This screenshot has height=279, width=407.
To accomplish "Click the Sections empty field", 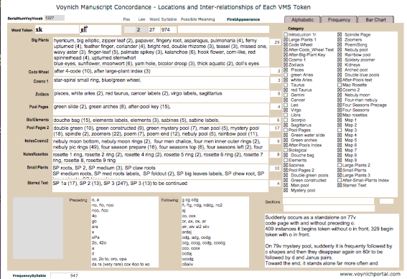I will click(x=328, y=202).
